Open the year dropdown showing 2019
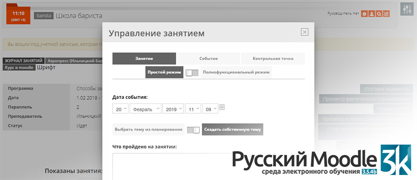417x180 pixels. pyautogui.click(x=173, y=108)
